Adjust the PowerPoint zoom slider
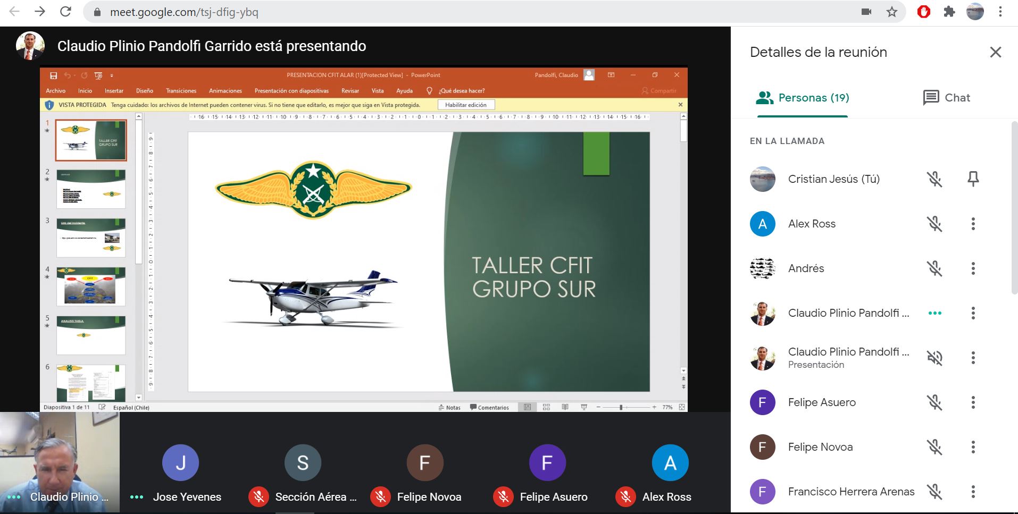1018x514 pixels. pos(621,407)
